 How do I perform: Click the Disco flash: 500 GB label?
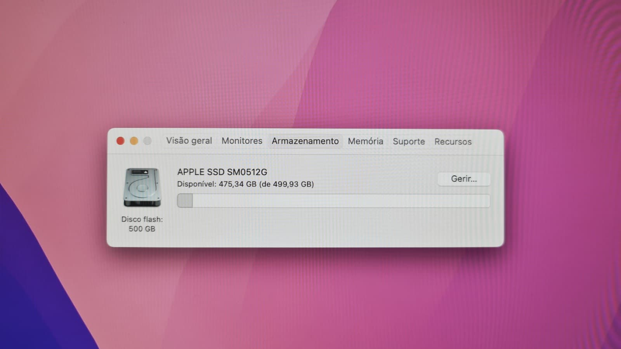click(x=142, y=224)
